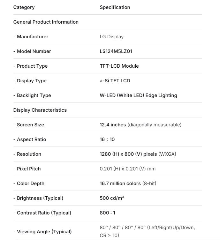Image resolution: width=220 pixels, height=240 pixels.
Task: Click the General Product Information heading
Action: 46,22
